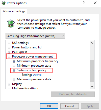Select the Advanced settings tab

tap(14, 11)
